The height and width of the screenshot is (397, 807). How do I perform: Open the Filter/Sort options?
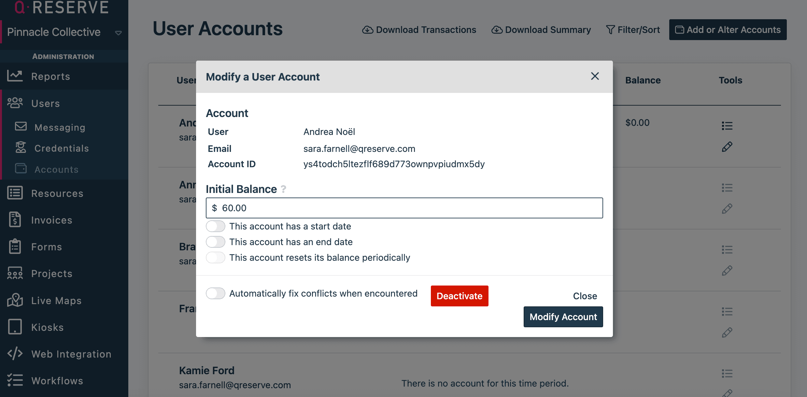click(x=633, y=30)
